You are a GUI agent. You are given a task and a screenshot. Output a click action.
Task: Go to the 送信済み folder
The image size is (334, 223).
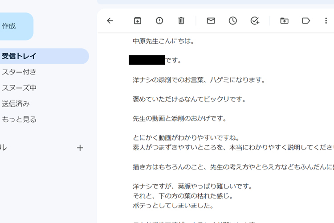16,103
